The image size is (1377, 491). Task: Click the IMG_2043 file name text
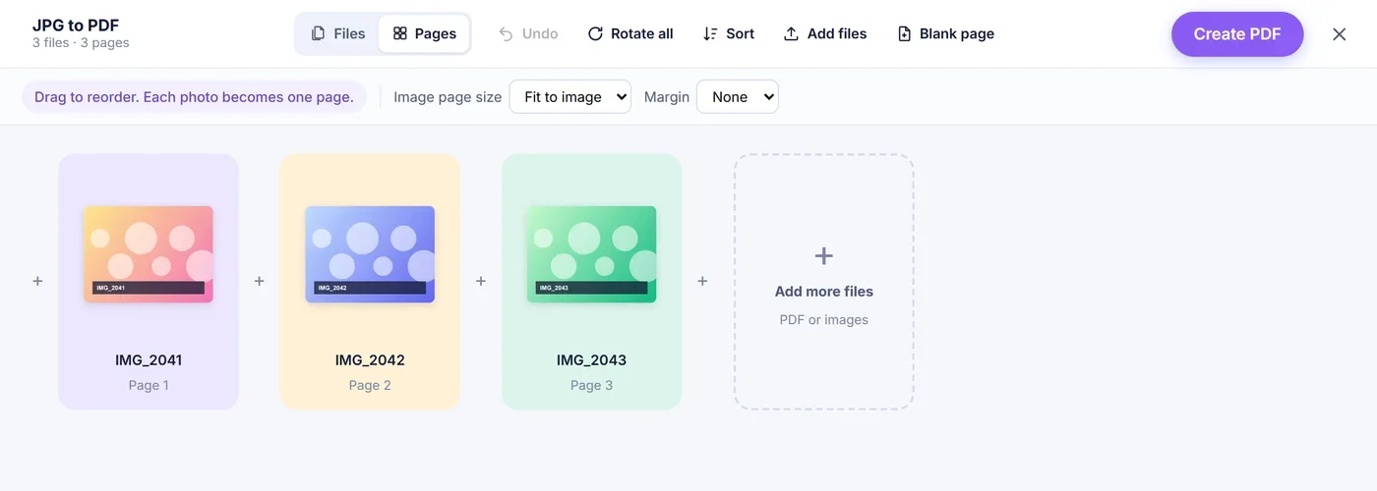[x=591, y=360]
